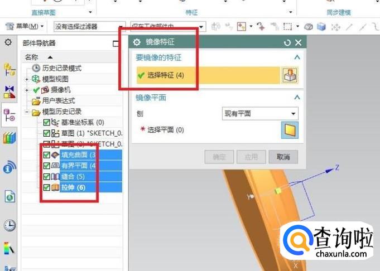This screenshot has height=271, width=380.
Task: Toggle the 基准坐标系 (0) checkbox
Action: [x=46, y=123]
